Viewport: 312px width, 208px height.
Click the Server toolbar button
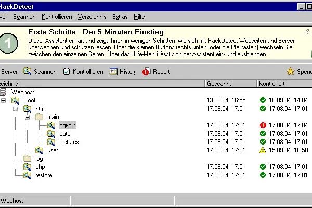click(9, 72)
